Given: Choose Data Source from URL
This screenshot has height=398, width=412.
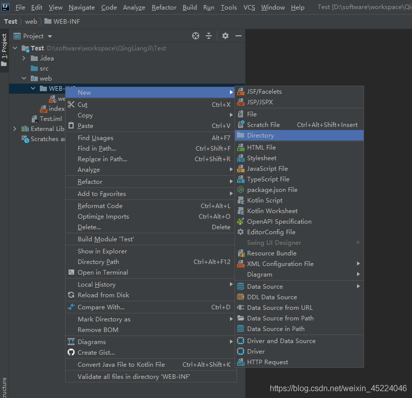Looking at the screenshot, I should [x=279, y=307].
